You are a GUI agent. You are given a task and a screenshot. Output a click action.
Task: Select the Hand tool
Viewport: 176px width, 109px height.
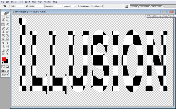3,54
